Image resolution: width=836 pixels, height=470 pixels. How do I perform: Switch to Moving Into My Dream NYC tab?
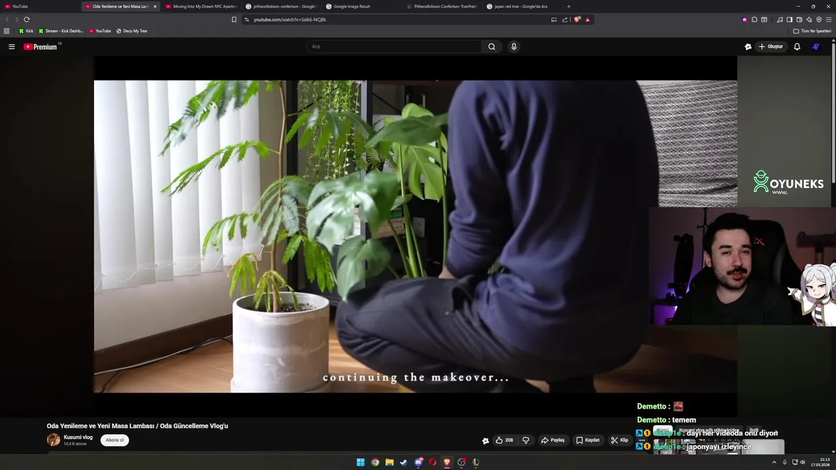(201, 7)
